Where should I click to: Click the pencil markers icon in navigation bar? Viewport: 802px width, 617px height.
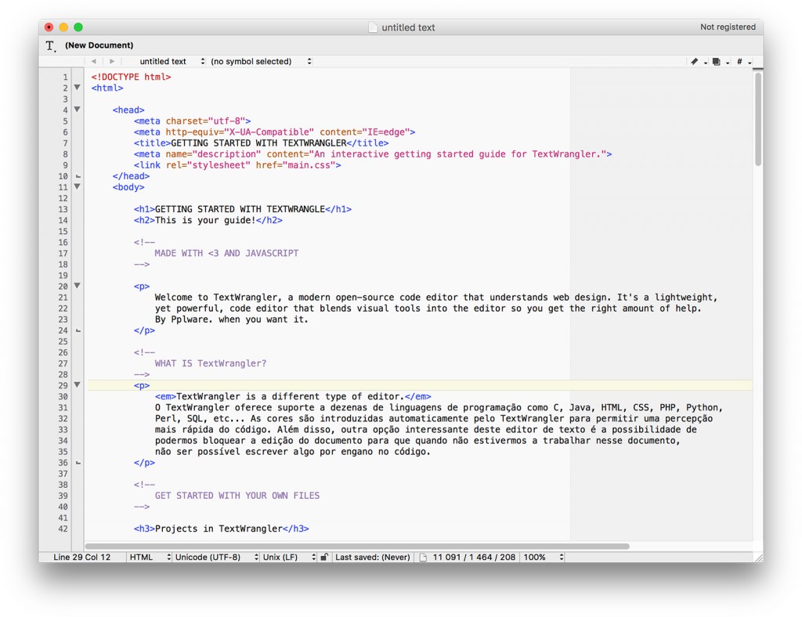[695, 62]
